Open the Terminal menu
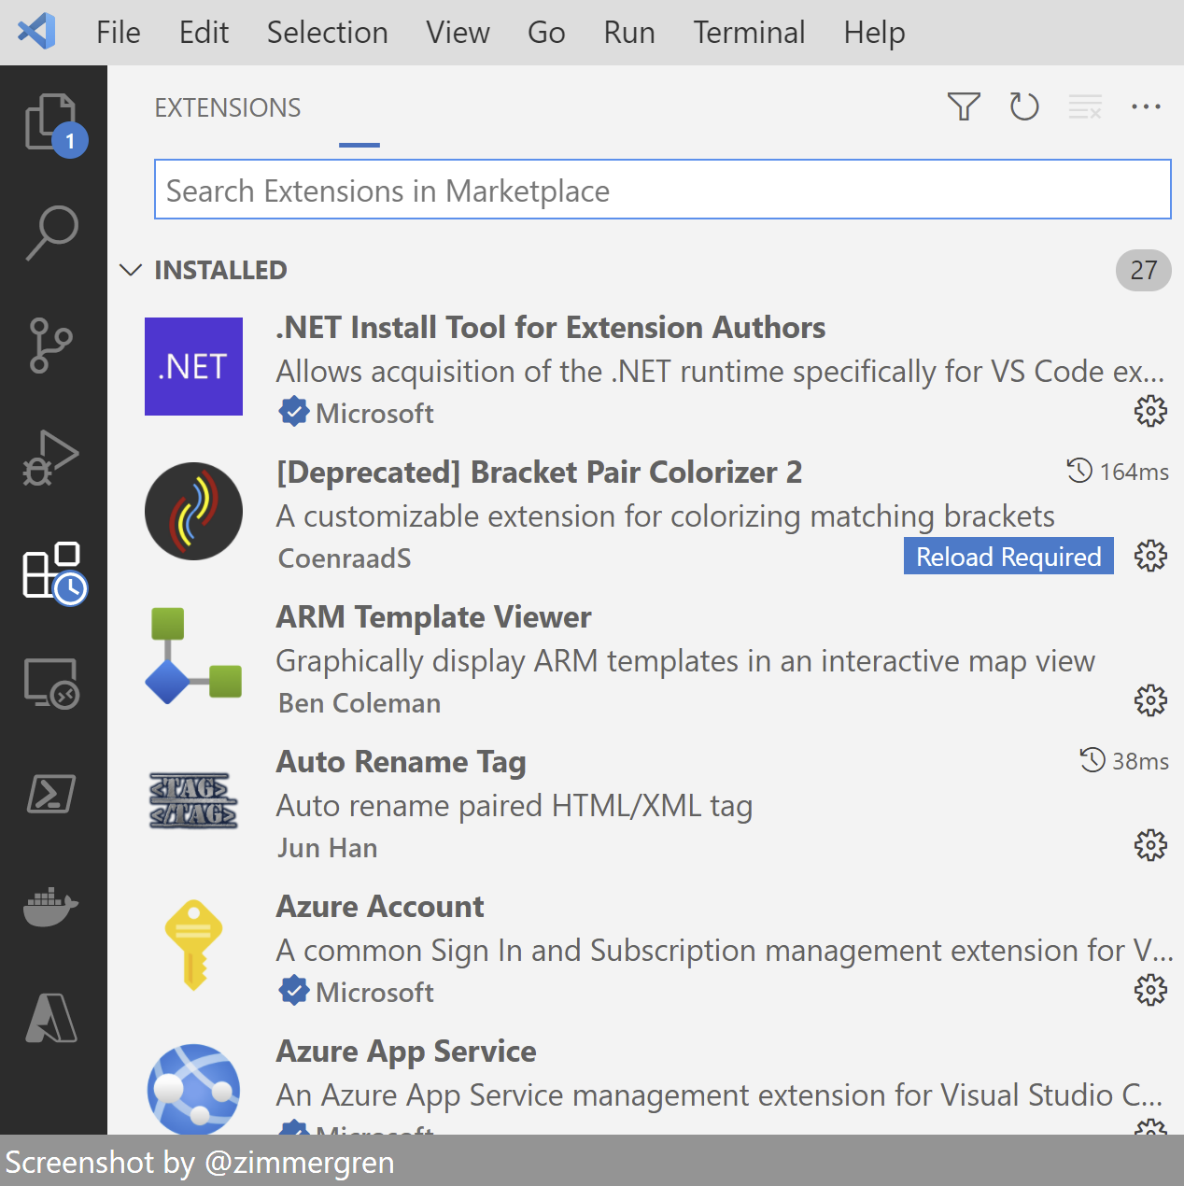 pyautogui.click(x=749, y=32)
